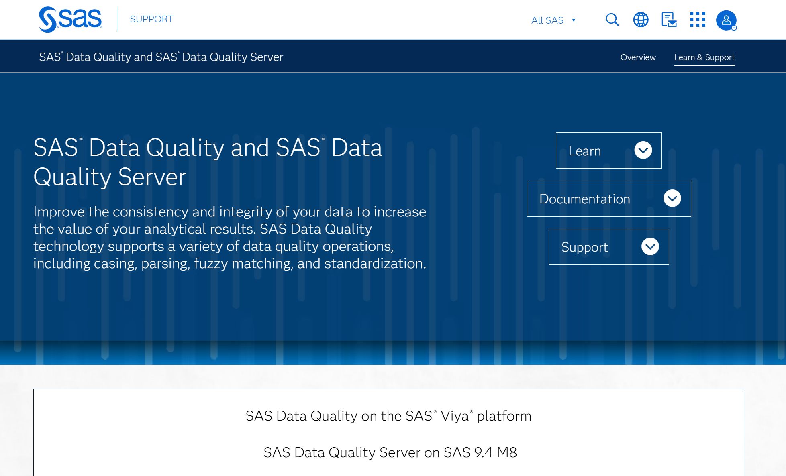This screenshot has height=476, width=786.
Task: Expand the All SAS dropdown
Action: click(554, 20)
